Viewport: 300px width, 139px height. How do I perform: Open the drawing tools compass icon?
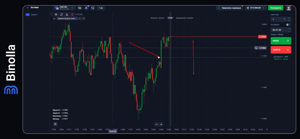click(86, 8)
